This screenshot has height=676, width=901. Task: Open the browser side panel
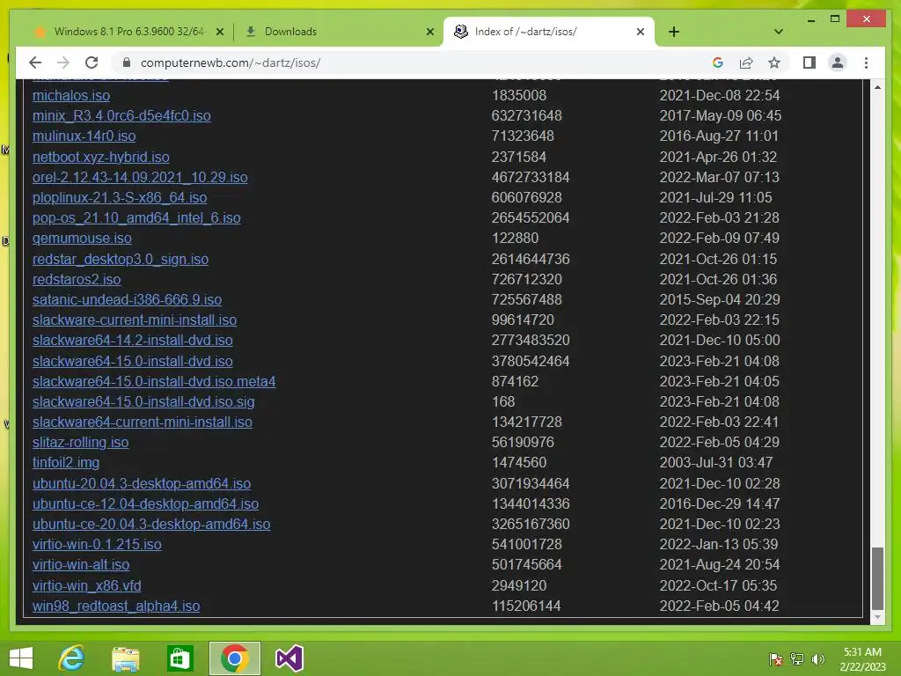809,62
